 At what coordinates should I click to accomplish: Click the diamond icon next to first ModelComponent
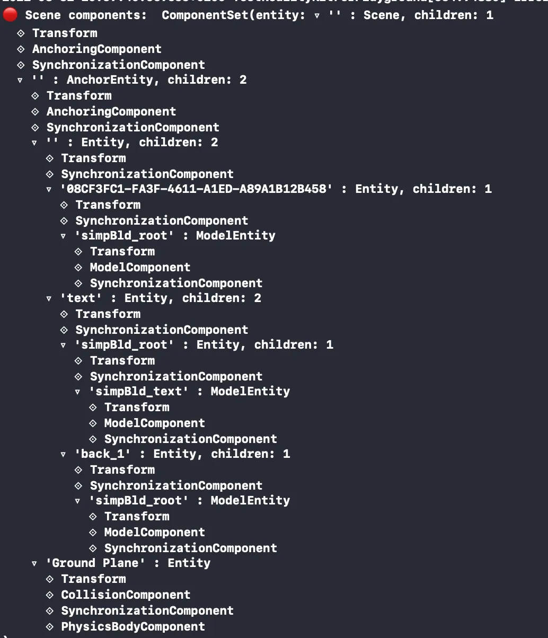(78, 267)
